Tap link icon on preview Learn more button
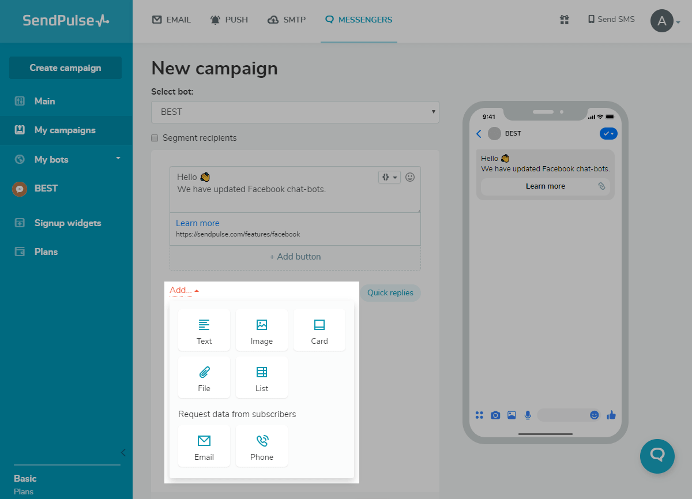Image resolution: width=692 pixels, height=499 pixels. click(601, 186)
